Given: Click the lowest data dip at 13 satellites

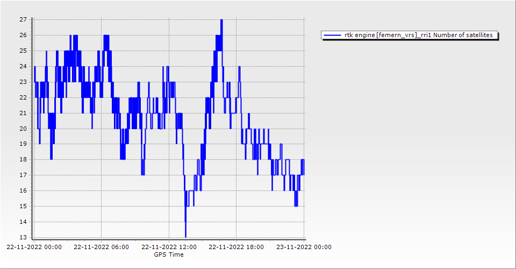Looking at the screenshot, I should 185,236.
